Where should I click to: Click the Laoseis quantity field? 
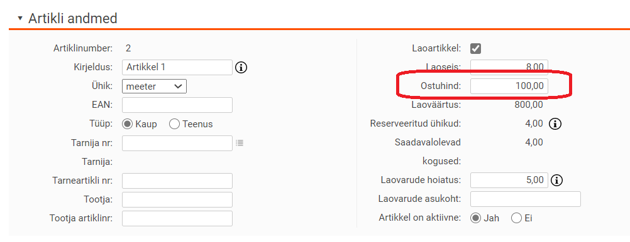(x=509, y=67)
